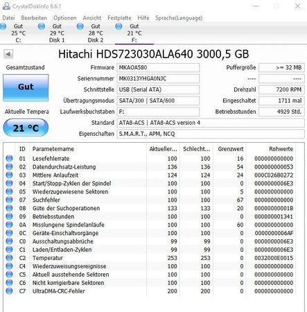Click status icon for Mittlere Anlaufzeit row

pos(9,175)
